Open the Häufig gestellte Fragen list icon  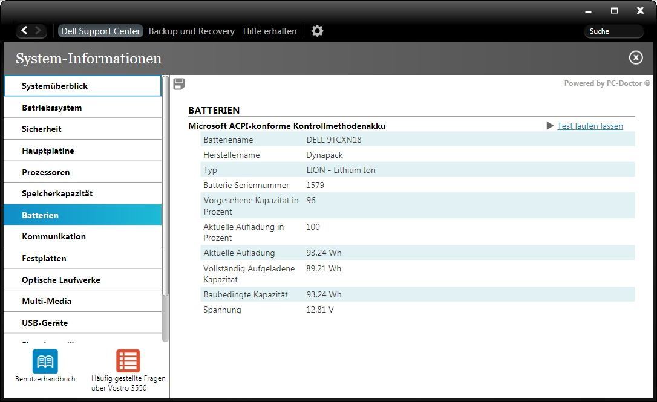128,360
